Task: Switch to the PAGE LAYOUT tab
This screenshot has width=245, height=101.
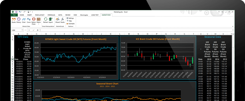Action: (x=40, y=15)
